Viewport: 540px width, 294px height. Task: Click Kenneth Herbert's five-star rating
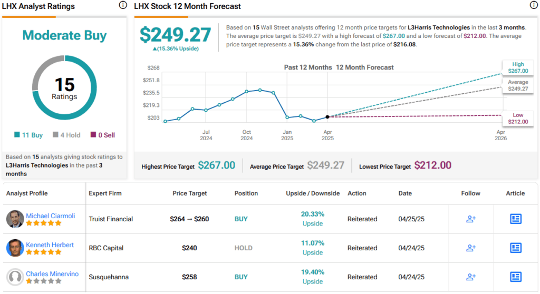tap(44, 252)
